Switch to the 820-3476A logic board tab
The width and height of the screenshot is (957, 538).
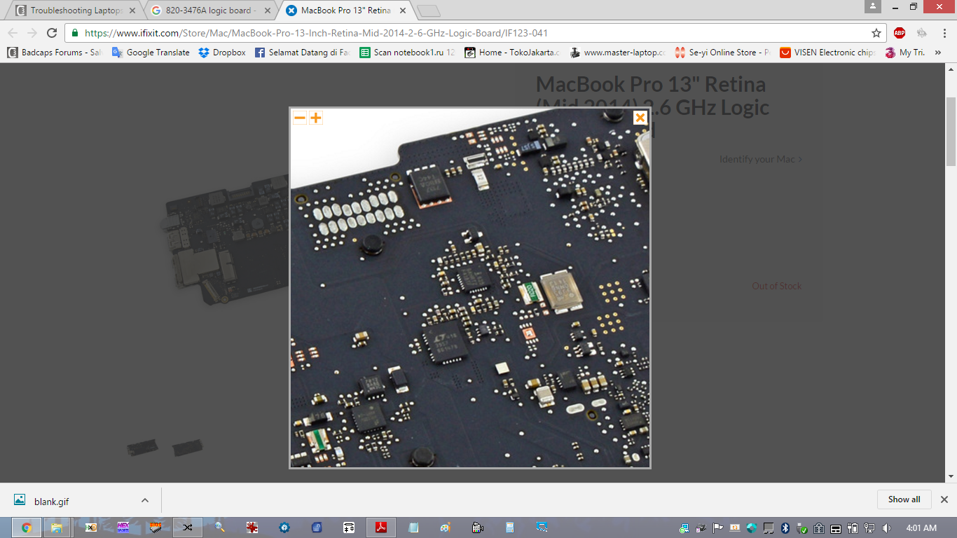(211, 11)
